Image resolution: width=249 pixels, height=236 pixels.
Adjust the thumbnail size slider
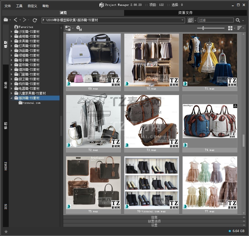click(x=203, y=28)
